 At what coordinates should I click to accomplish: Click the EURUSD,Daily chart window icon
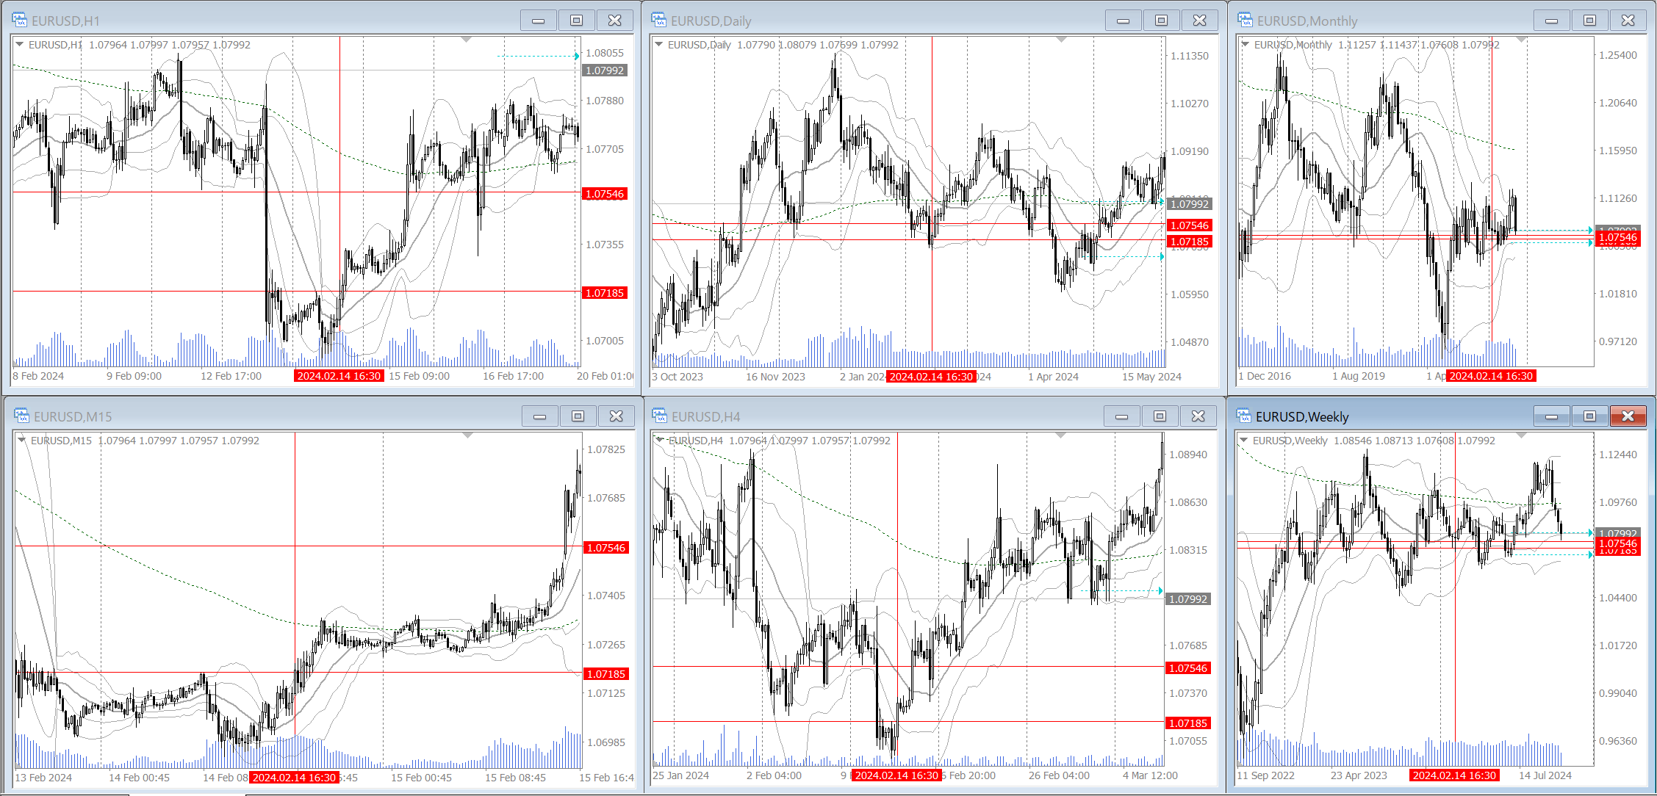[659, 21]
